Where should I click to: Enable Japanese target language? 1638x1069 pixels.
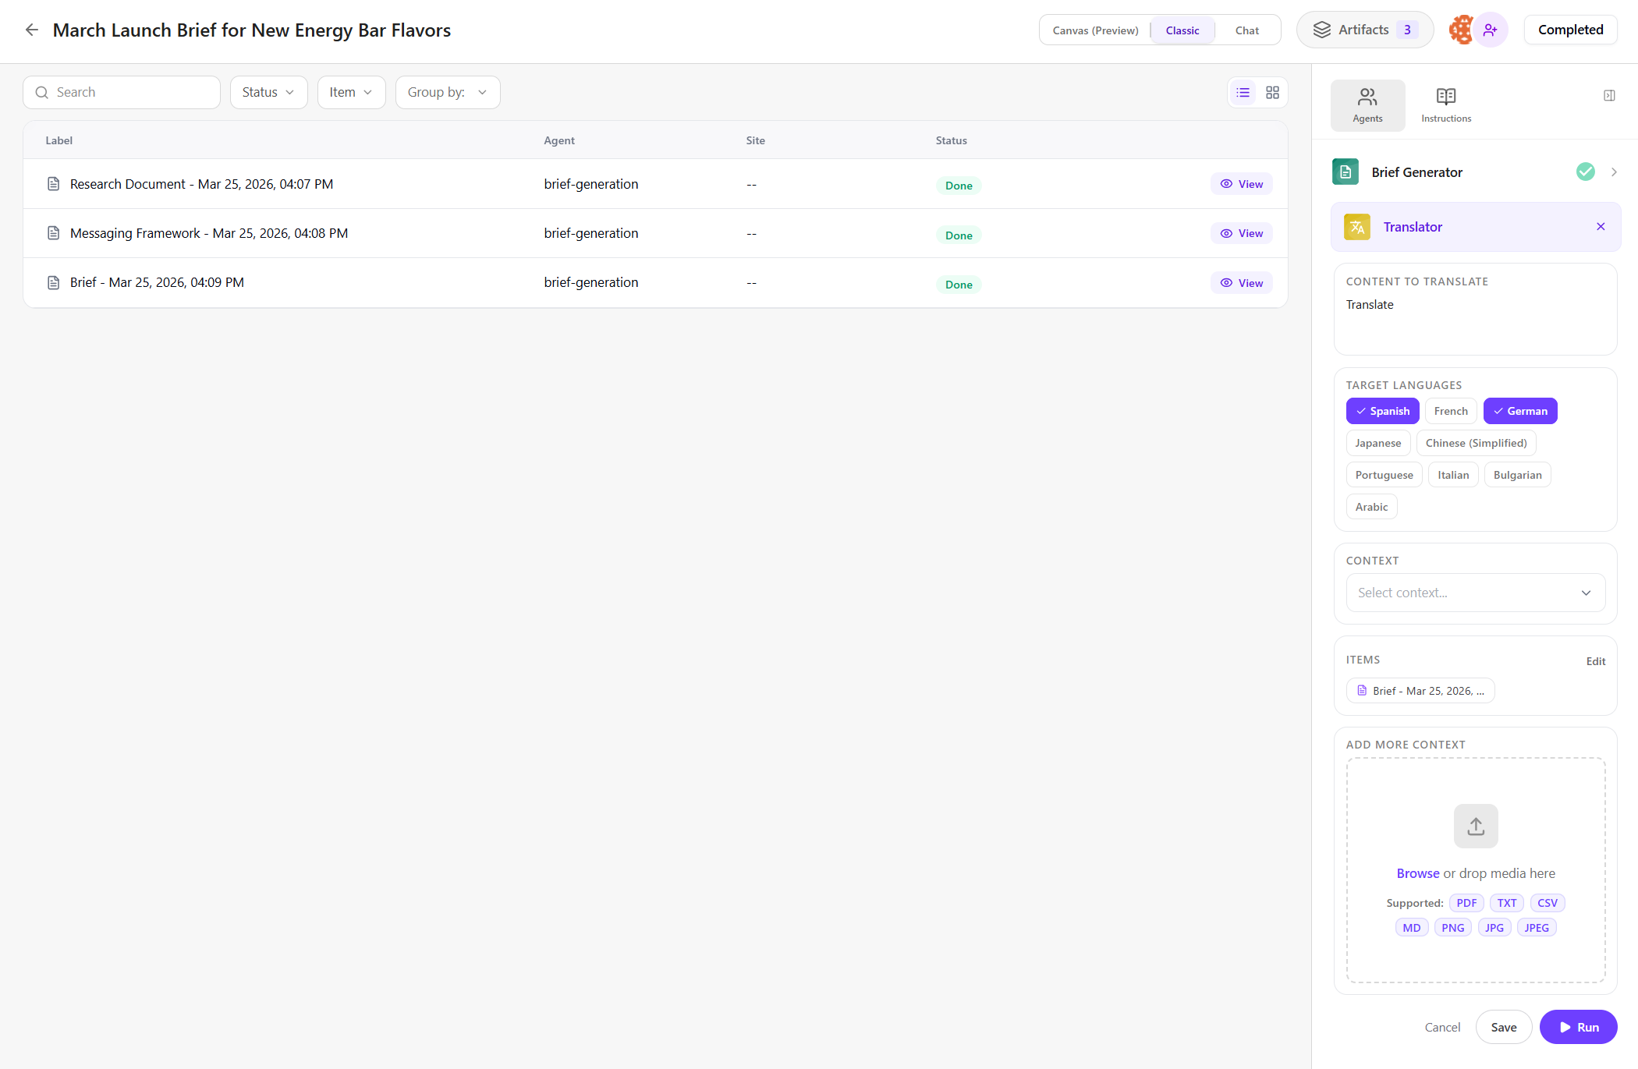(1377, 443)
